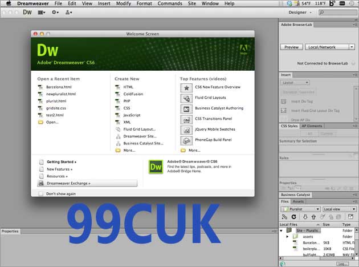Create a new ColdFusion document

point(133,94)
